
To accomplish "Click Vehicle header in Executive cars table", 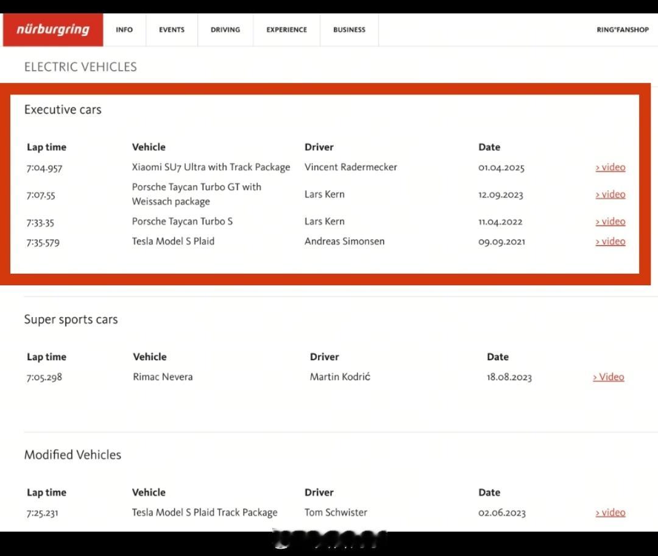I will point(149,148).
